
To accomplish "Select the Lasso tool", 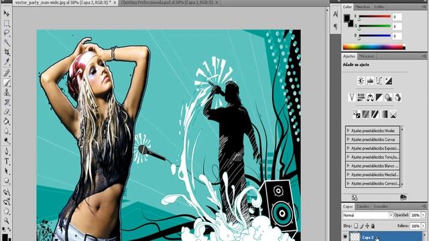I will 7,33.
